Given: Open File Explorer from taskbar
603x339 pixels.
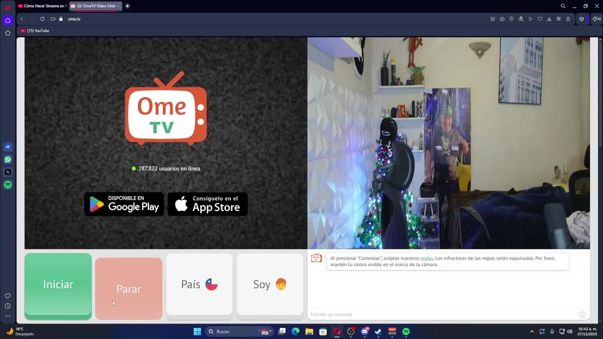Looking at the screenshot, I should coord(309,331).
